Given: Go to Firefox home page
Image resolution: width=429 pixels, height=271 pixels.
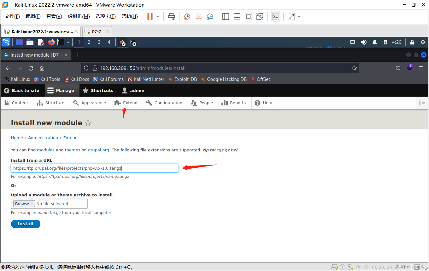Looking at the screenshot, I should click(x=42, y=68).
